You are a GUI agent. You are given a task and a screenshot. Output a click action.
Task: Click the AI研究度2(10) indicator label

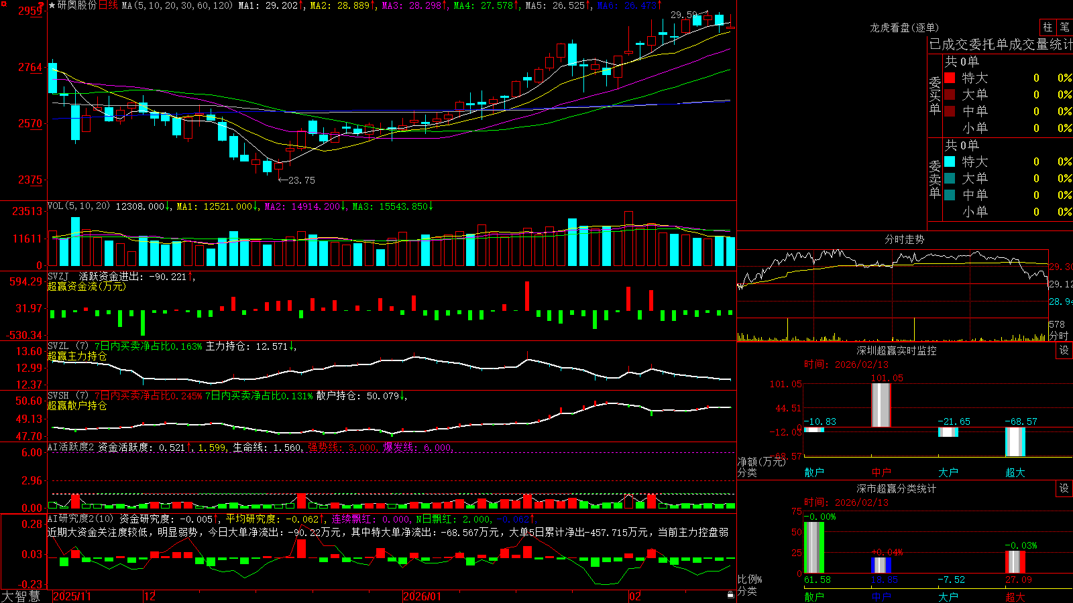click(x=80, y=519)
